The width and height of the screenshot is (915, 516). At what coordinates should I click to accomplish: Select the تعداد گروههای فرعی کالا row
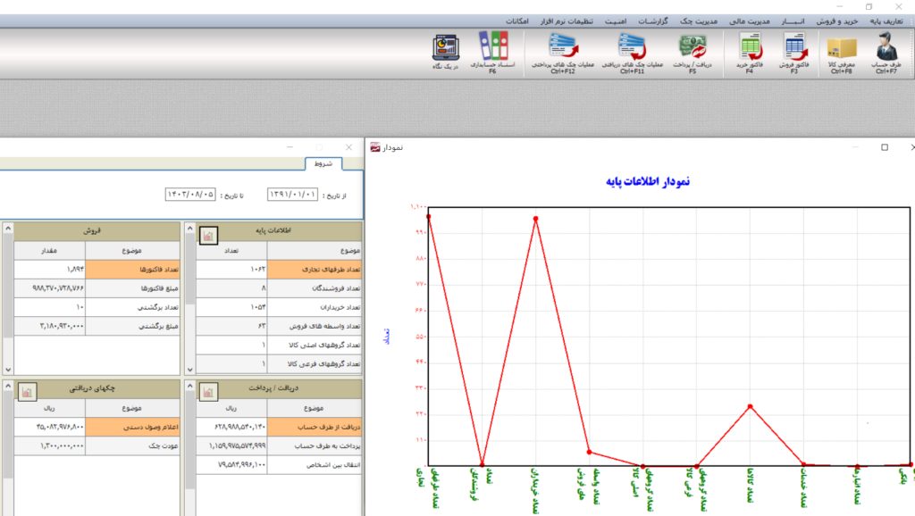279,364
